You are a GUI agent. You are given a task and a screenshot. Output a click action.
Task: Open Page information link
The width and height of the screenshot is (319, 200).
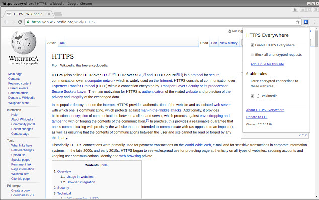click(22, 169)
